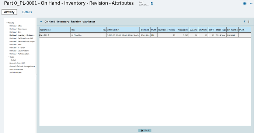Collapse the On Hand Attributes panel chevron
The image size is (254, 133).
tap(41, 21)
